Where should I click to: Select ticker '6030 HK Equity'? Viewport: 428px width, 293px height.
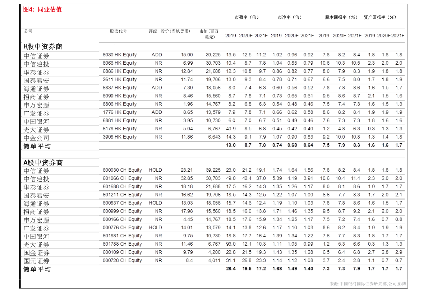pyautogui.click(x=120, y=55)
